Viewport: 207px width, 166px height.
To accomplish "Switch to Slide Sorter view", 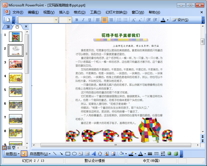I will [9, 148].
